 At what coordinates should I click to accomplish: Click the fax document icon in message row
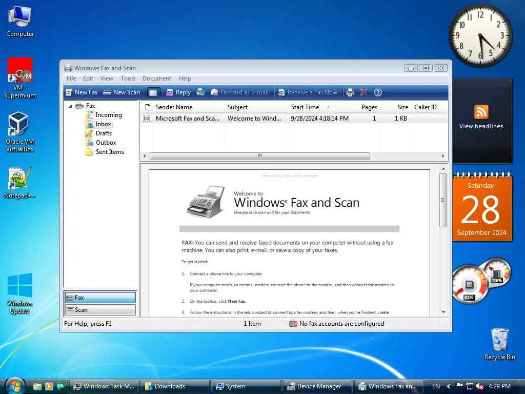coord(146,119)
